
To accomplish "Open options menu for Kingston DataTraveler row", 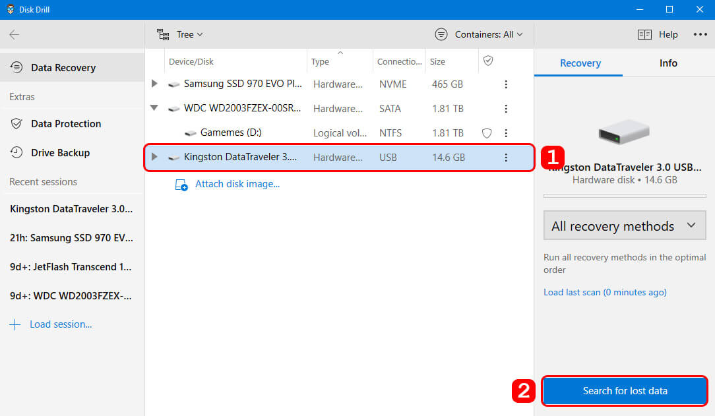I will click(x=506, y=158).
